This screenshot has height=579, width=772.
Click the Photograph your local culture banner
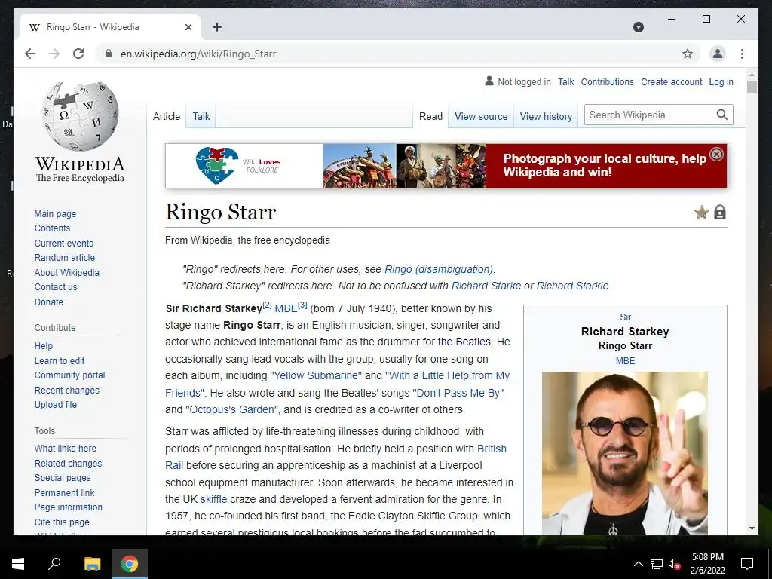coord(606,166)
